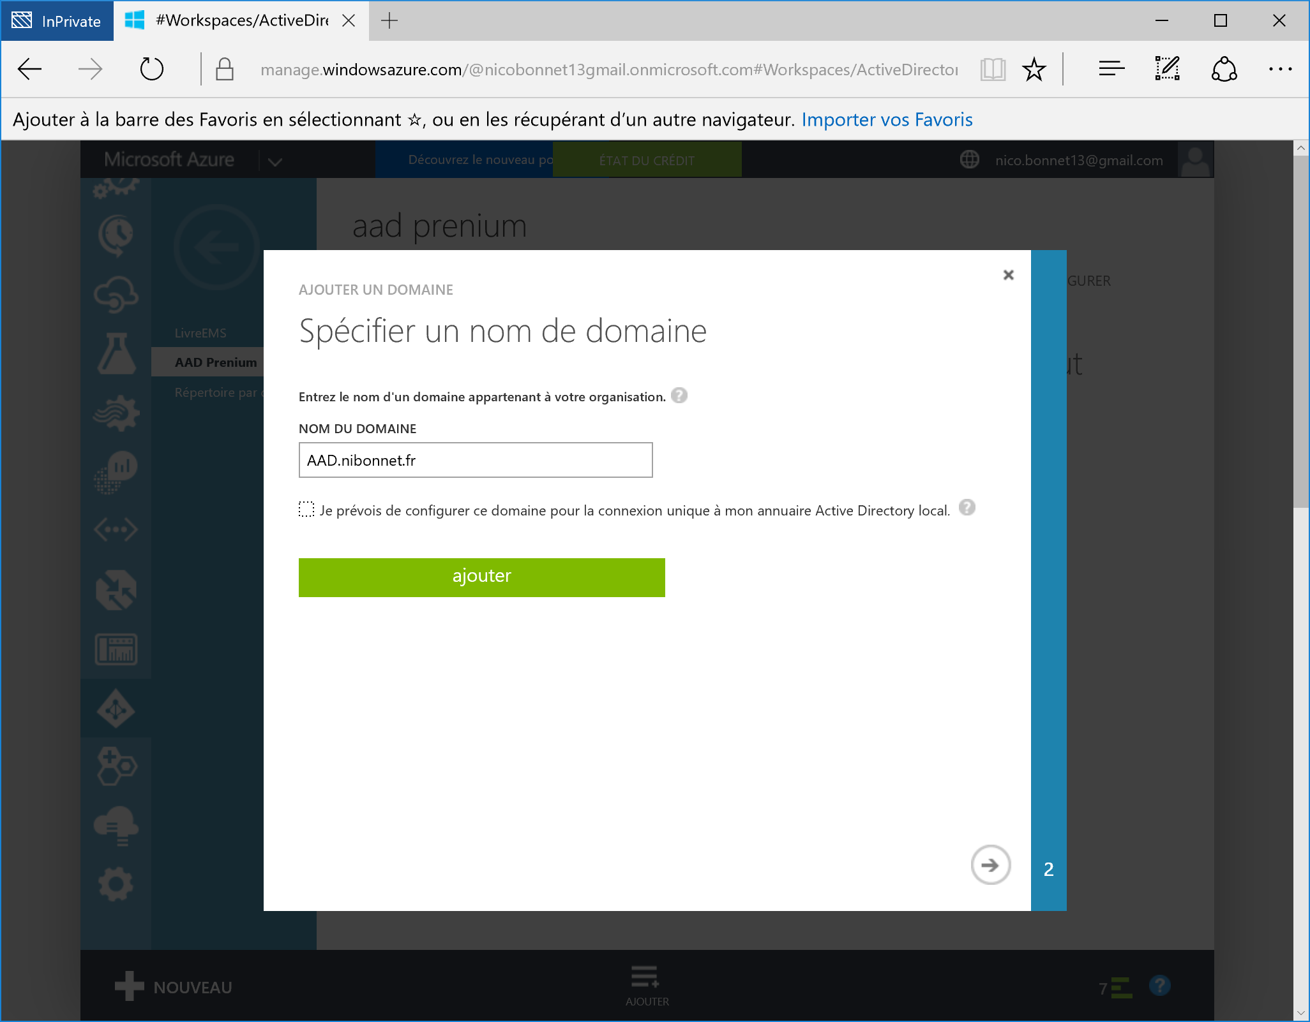Click the Share icon in Edge toolbar
This screenshot has width=1310, height=1022.
click(1224, 69)
